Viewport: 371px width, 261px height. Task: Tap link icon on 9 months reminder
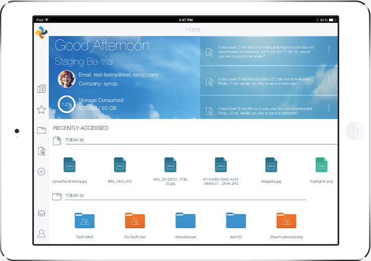click(209, 111)
